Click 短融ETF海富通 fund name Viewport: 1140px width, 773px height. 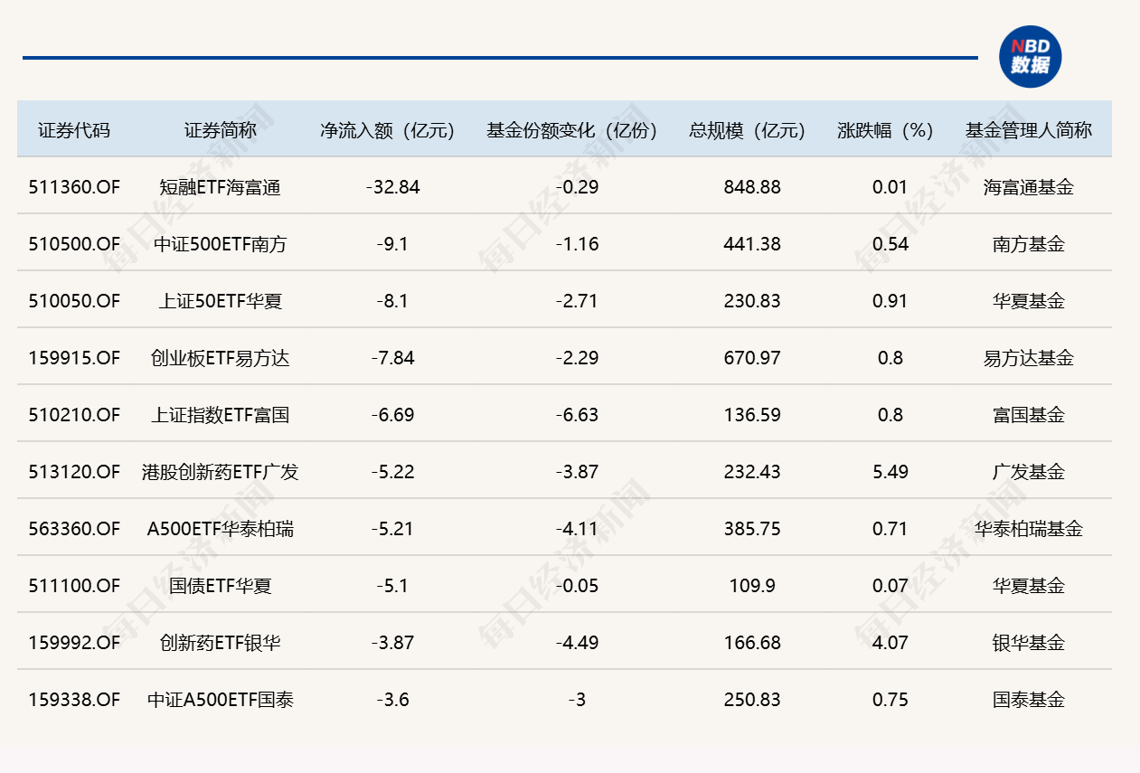point(221,187)
